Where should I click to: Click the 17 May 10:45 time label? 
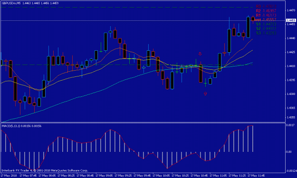click(x=199, y=176)
